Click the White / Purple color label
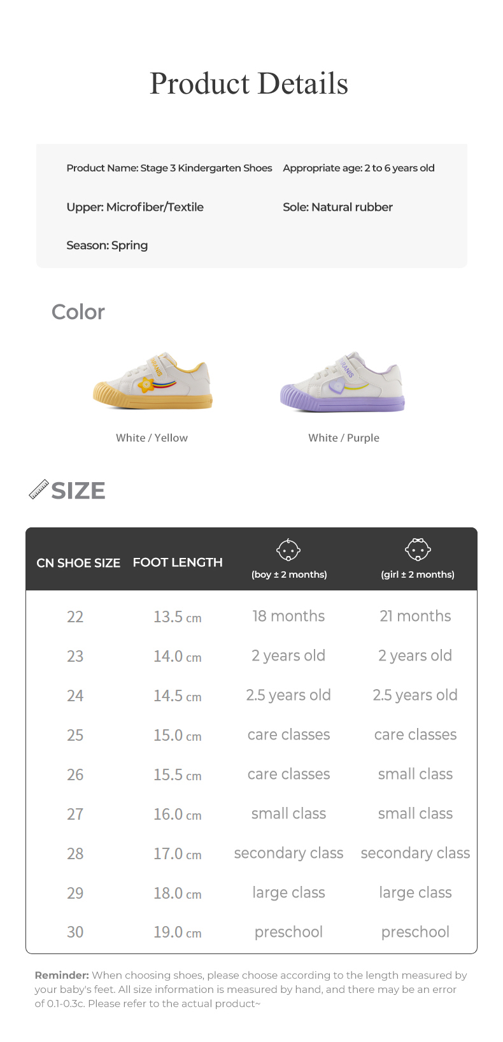This screenshot has height=1042, width=503. pos(344,438)
